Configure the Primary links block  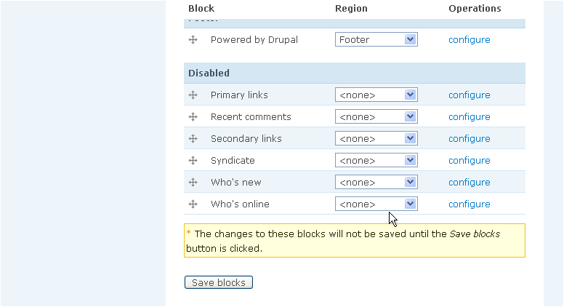tap(469, 95)
